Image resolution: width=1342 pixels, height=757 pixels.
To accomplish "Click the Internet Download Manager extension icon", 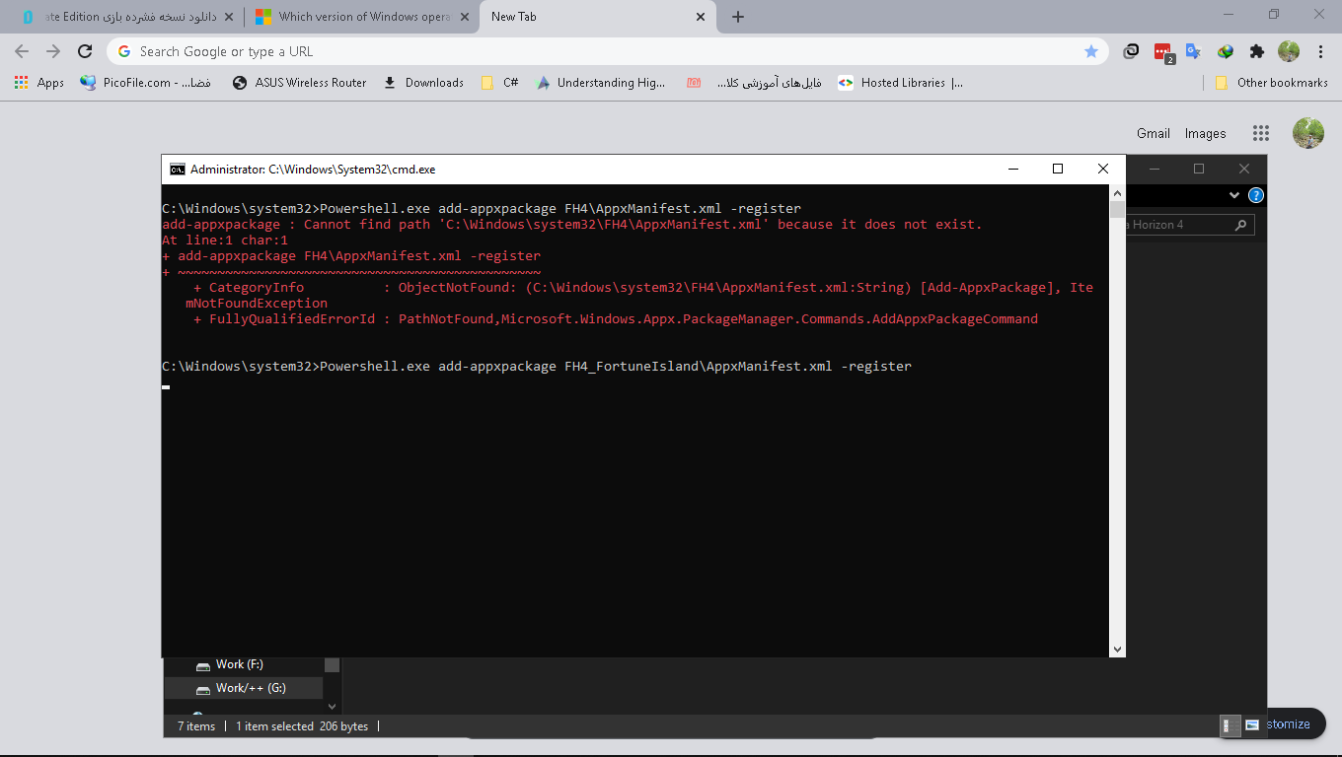I will pos(1225,51).
